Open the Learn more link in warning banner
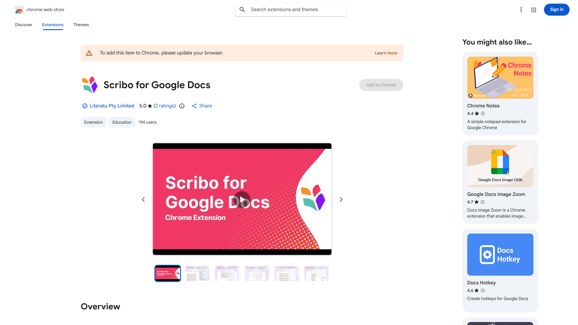 click(x=386, y=53)
